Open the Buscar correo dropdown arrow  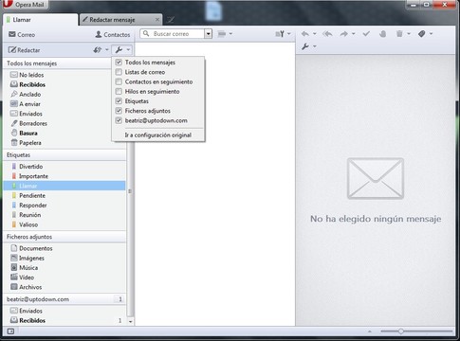pyautogui.click(x=208, y=34)
